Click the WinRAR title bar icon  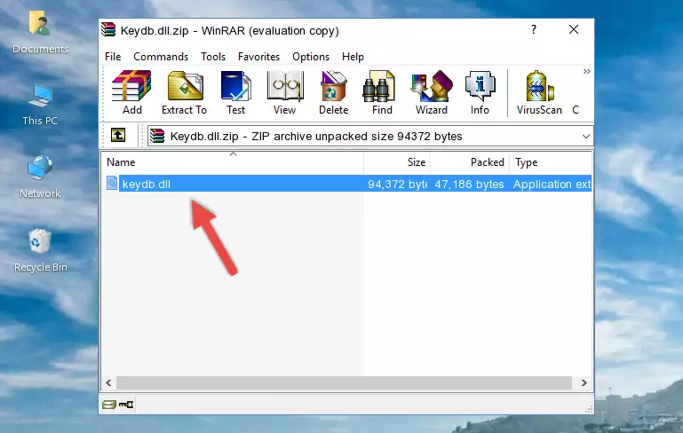click(x=108, y=29)
